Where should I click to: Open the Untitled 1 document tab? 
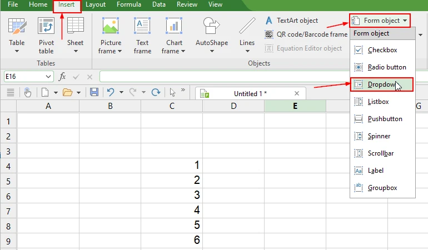(x=250, y=94)
